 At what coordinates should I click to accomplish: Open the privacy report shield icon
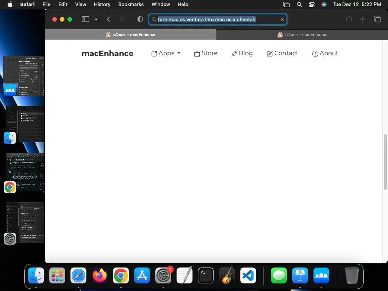[x=140, y=19]
